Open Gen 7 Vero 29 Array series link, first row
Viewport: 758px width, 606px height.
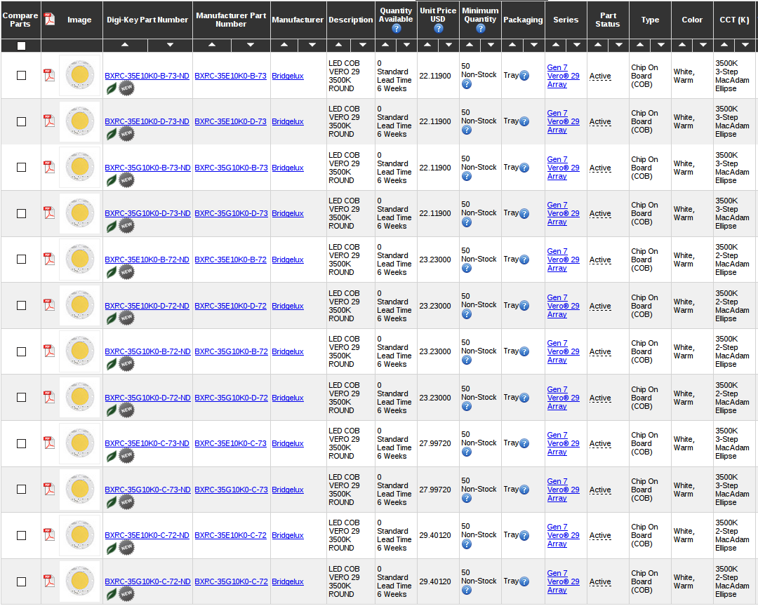[563, 76]
